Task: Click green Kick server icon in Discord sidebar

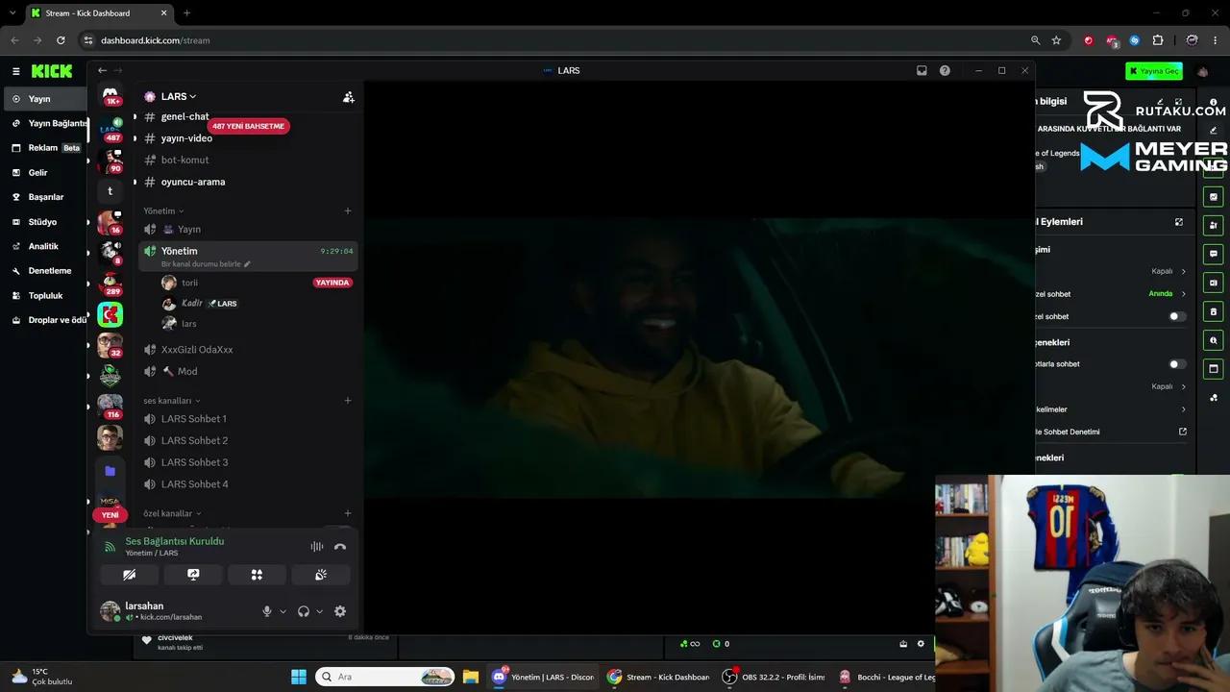Action: 111,314
